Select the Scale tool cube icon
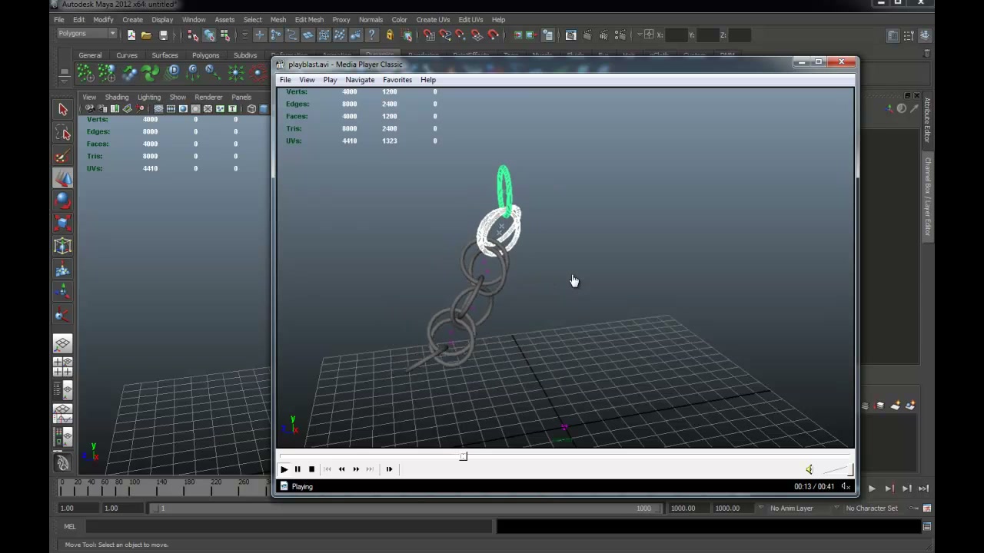The height and width of the screenshot is (553, 984). (x=63, y=224)
